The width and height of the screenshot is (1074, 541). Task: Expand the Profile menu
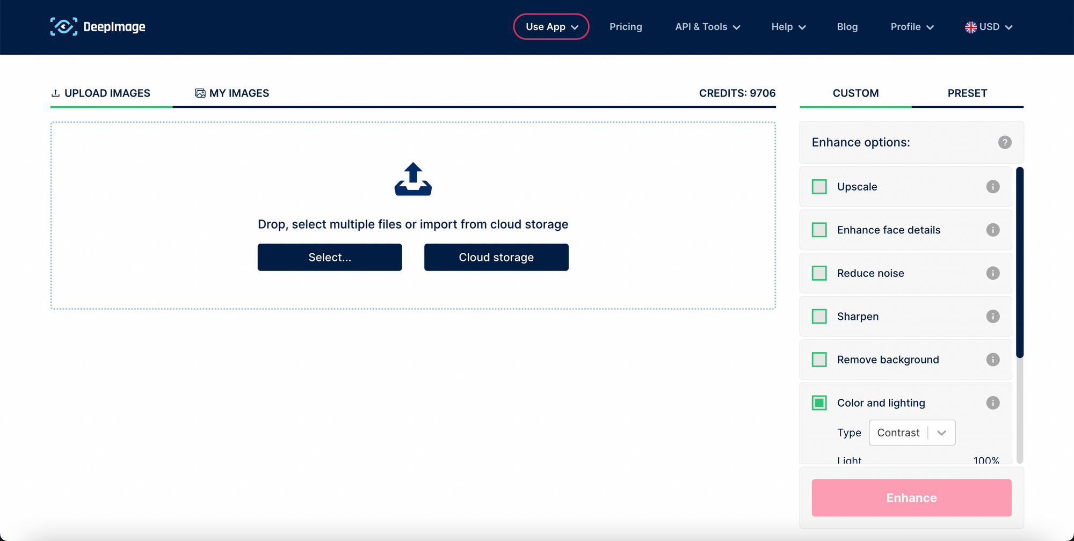[x=912, y=27]
